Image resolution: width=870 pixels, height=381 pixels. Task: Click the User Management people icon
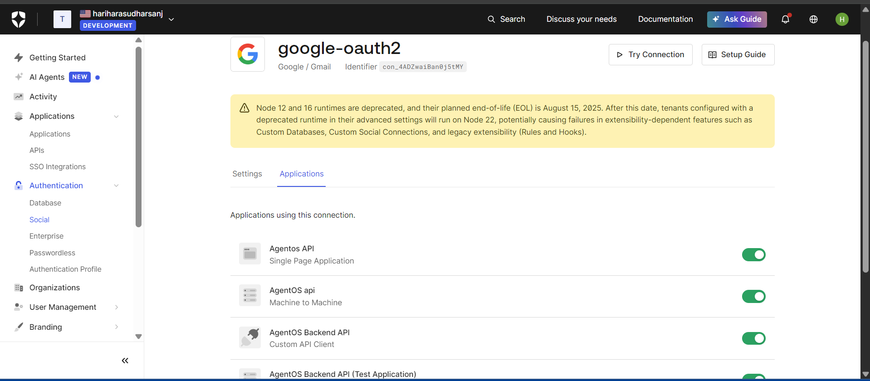point(19,307)
